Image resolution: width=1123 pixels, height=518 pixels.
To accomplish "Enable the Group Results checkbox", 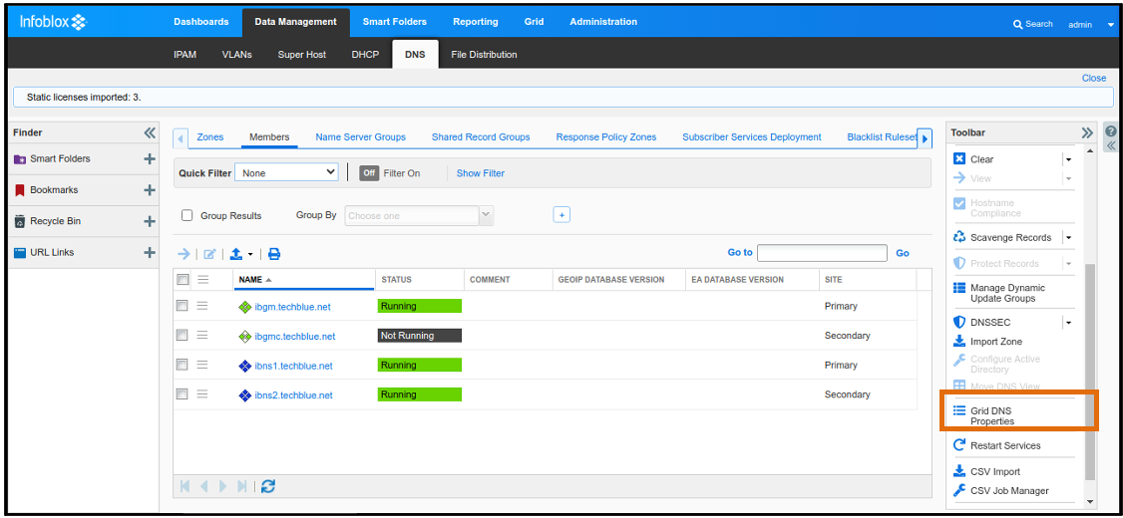I will [x=187, y=215].
